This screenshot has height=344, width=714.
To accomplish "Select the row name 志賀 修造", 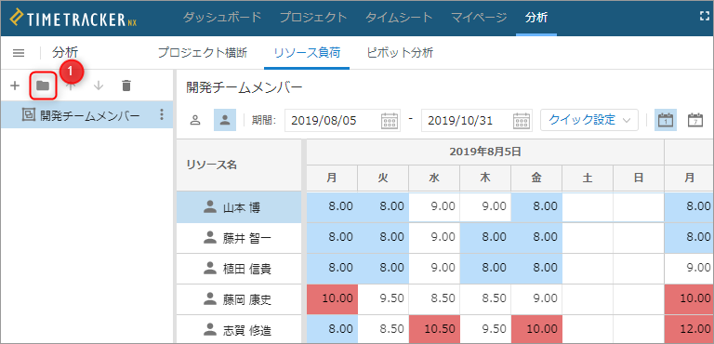I will [x=246, y=330].
